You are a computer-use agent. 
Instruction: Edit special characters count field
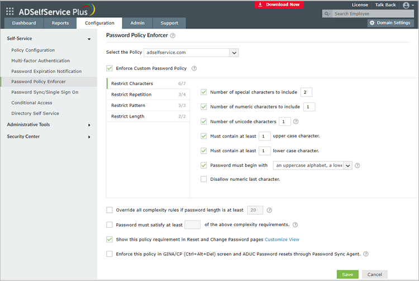pyautogui.click(x=306, y=92)
